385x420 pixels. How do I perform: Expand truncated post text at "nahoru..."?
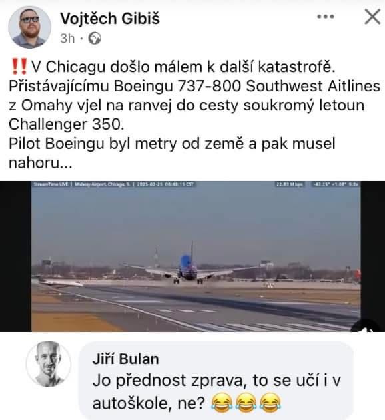pyautogui.click(x=41, y=163)
